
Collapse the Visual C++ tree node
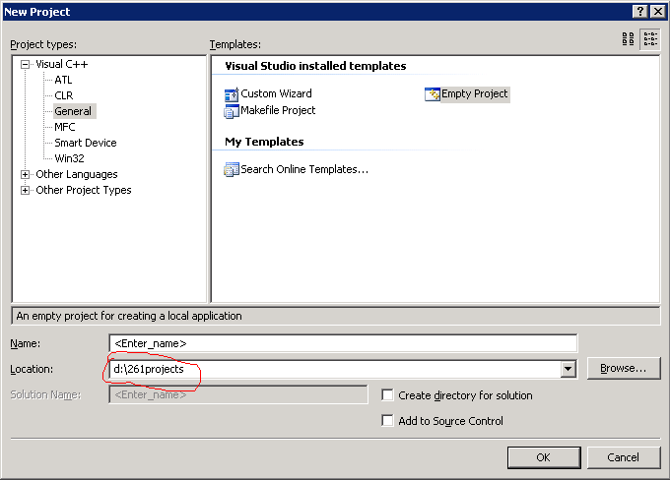click(x=26, y=65)
